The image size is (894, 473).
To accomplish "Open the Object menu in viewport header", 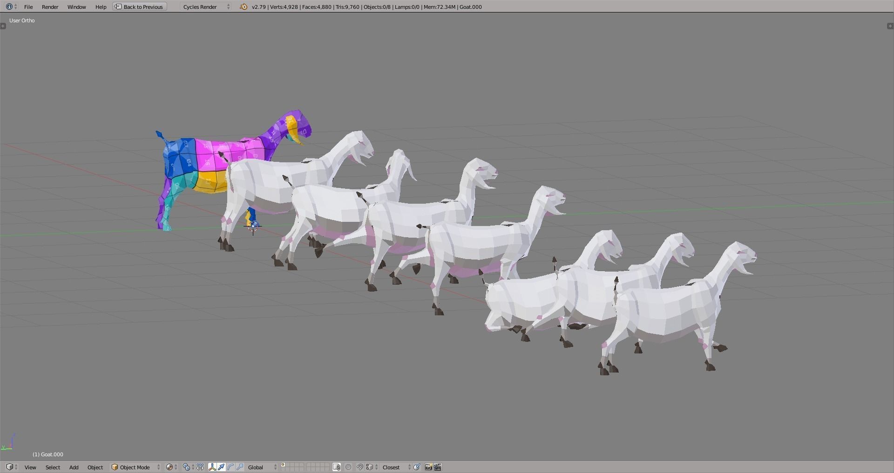I will tap(95, 467).
